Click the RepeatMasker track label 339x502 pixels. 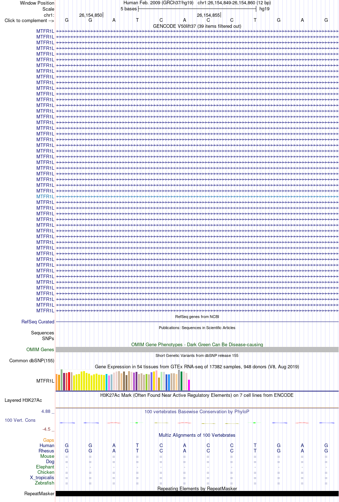39,493
